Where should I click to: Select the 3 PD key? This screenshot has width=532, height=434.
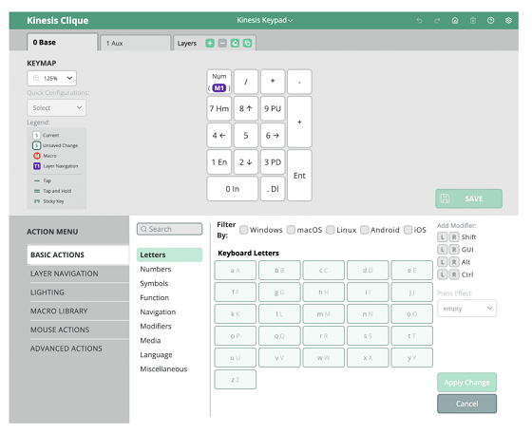[x=273, y=162]
